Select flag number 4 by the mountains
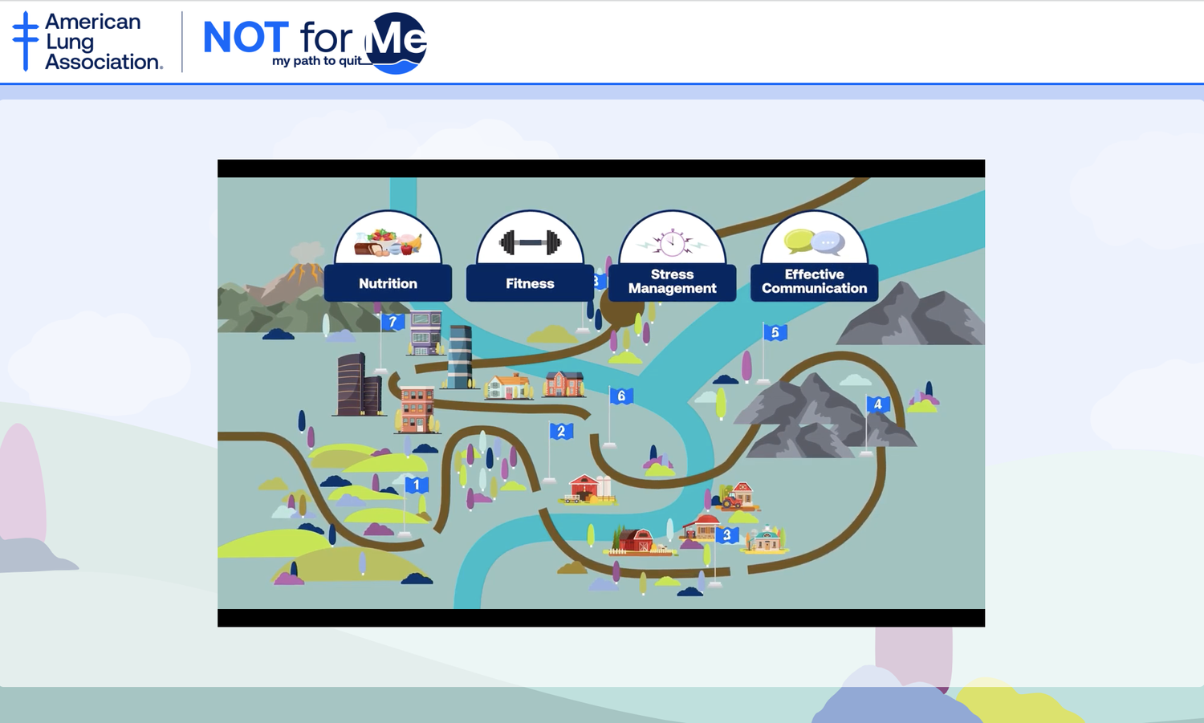 877,404
